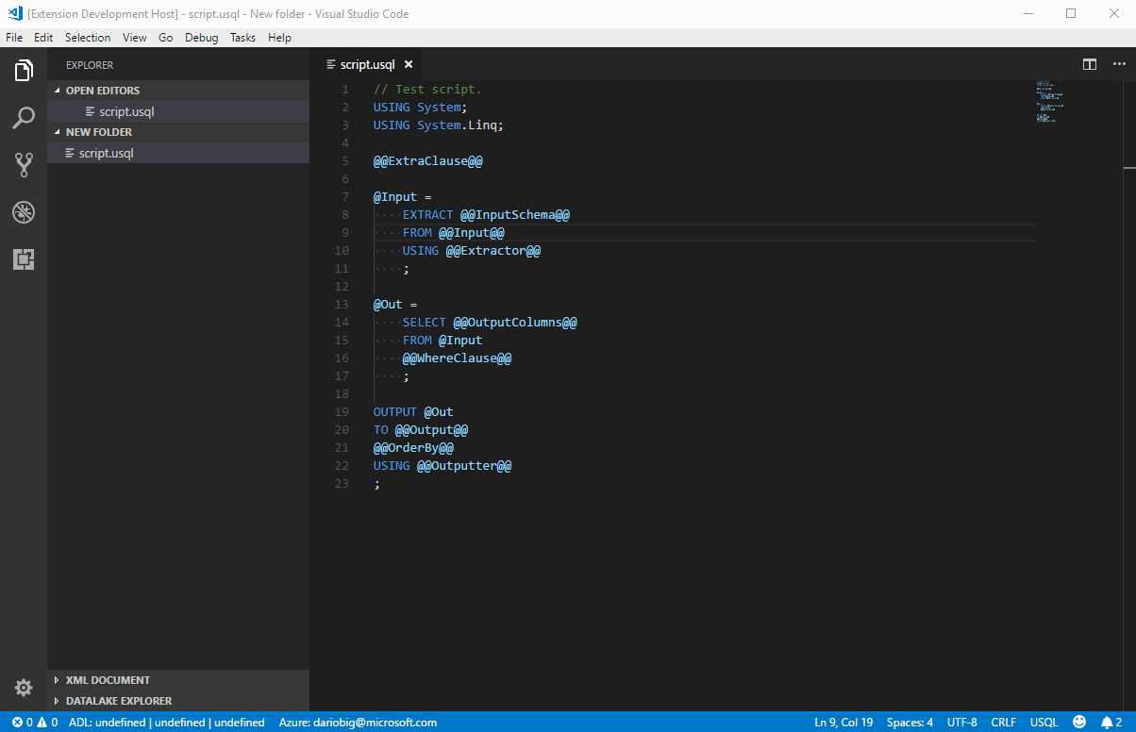Place cursor on @@Extractor@@ token
The height and width of the screenshot is (732, 1136).
(493, 251)
